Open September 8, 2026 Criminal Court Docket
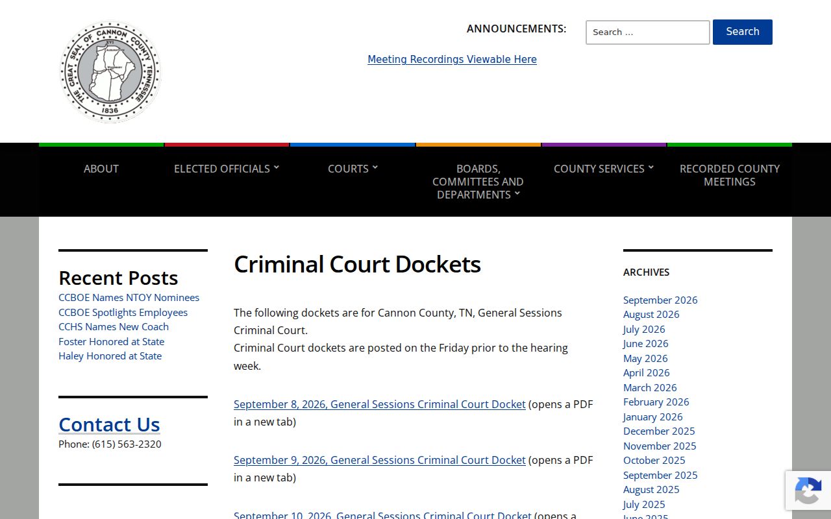The width and height of the screenshot is (831, 519). pos(380,404)
